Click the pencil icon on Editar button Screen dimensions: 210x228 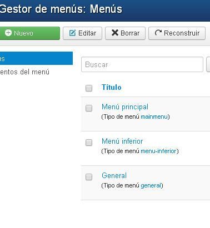click(72, 33)
